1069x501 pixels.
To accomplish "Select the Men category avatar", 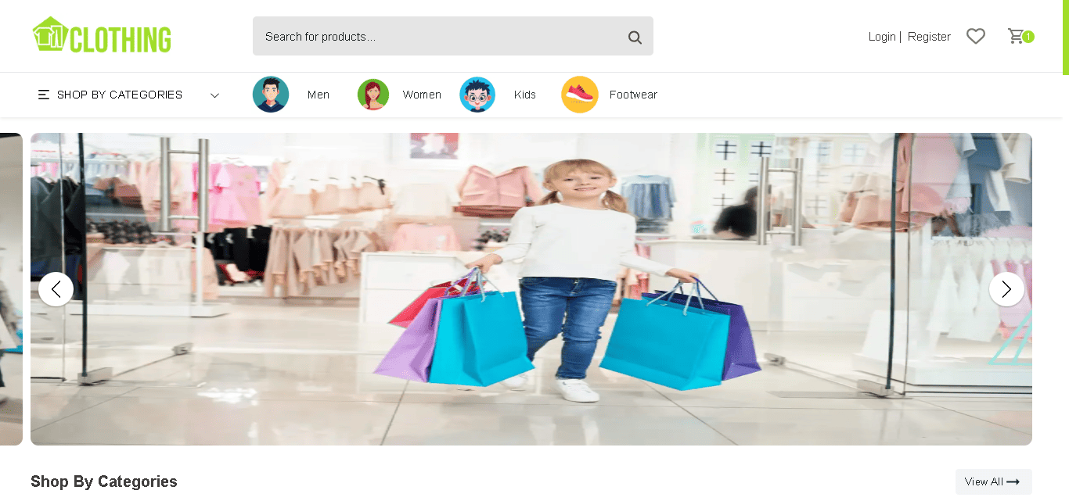I will pos(271,95).
